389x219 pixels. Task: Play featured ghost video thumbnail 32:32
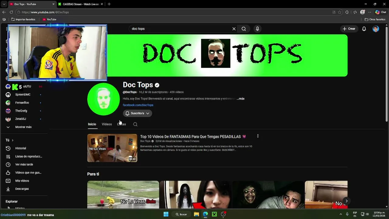click(x=112, y=148)
